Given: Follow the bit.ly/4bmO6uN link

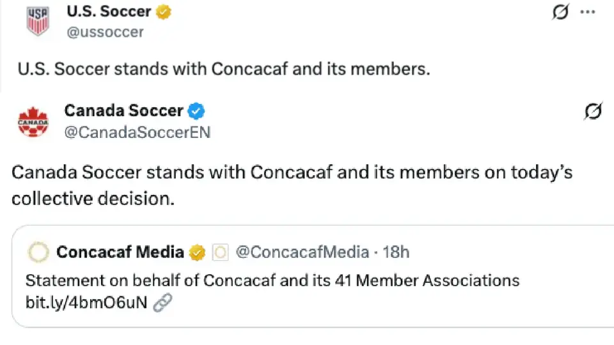Looking at the screenshot, I should 86,303.
